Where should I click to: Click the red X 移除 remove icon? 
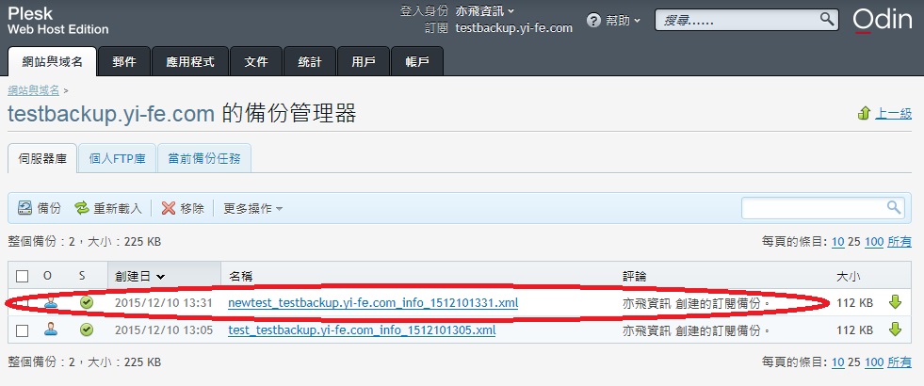169,208
